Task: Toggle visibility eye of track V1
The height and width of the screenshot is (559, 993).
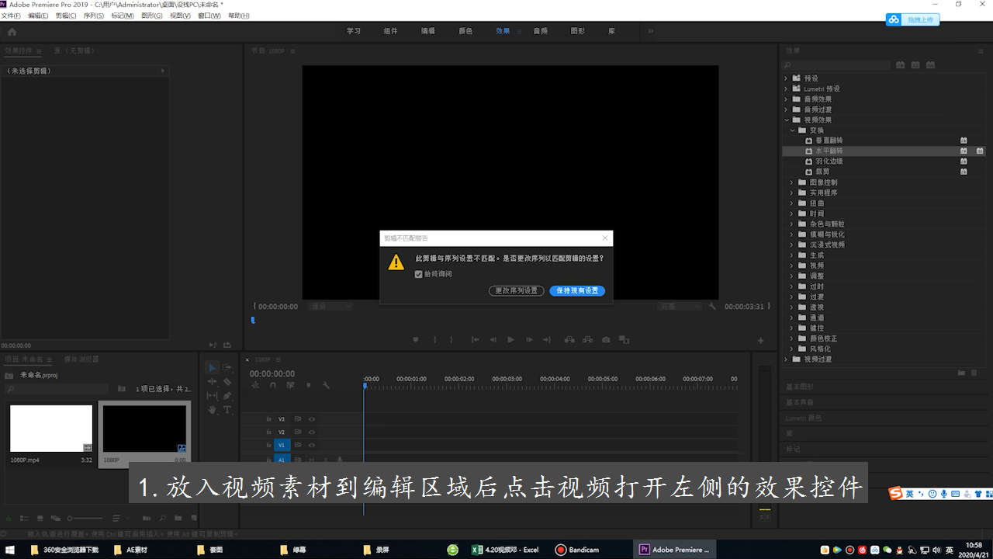Action: point(312,445)
